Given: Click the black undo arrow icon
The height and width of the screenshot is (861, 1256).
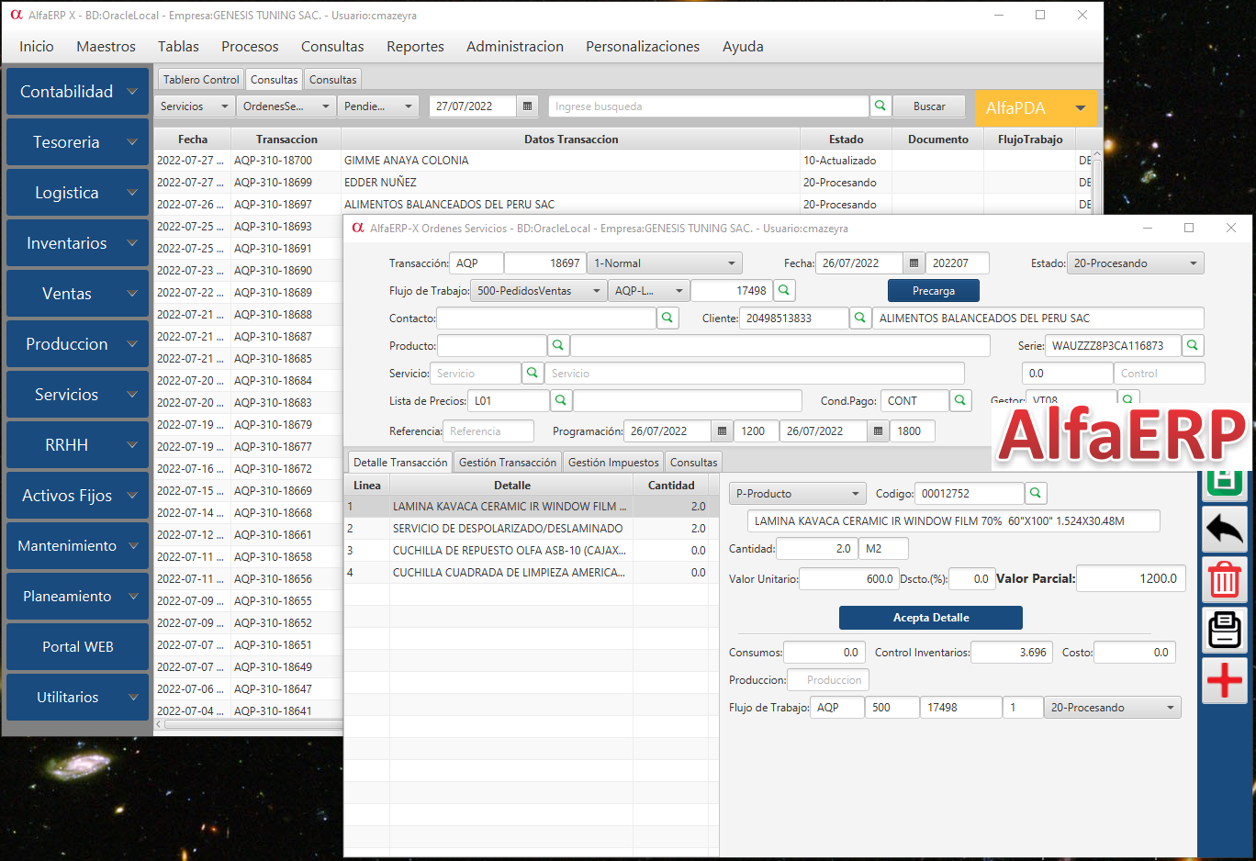Looking at the screenshot, I should coord(1224,530).
